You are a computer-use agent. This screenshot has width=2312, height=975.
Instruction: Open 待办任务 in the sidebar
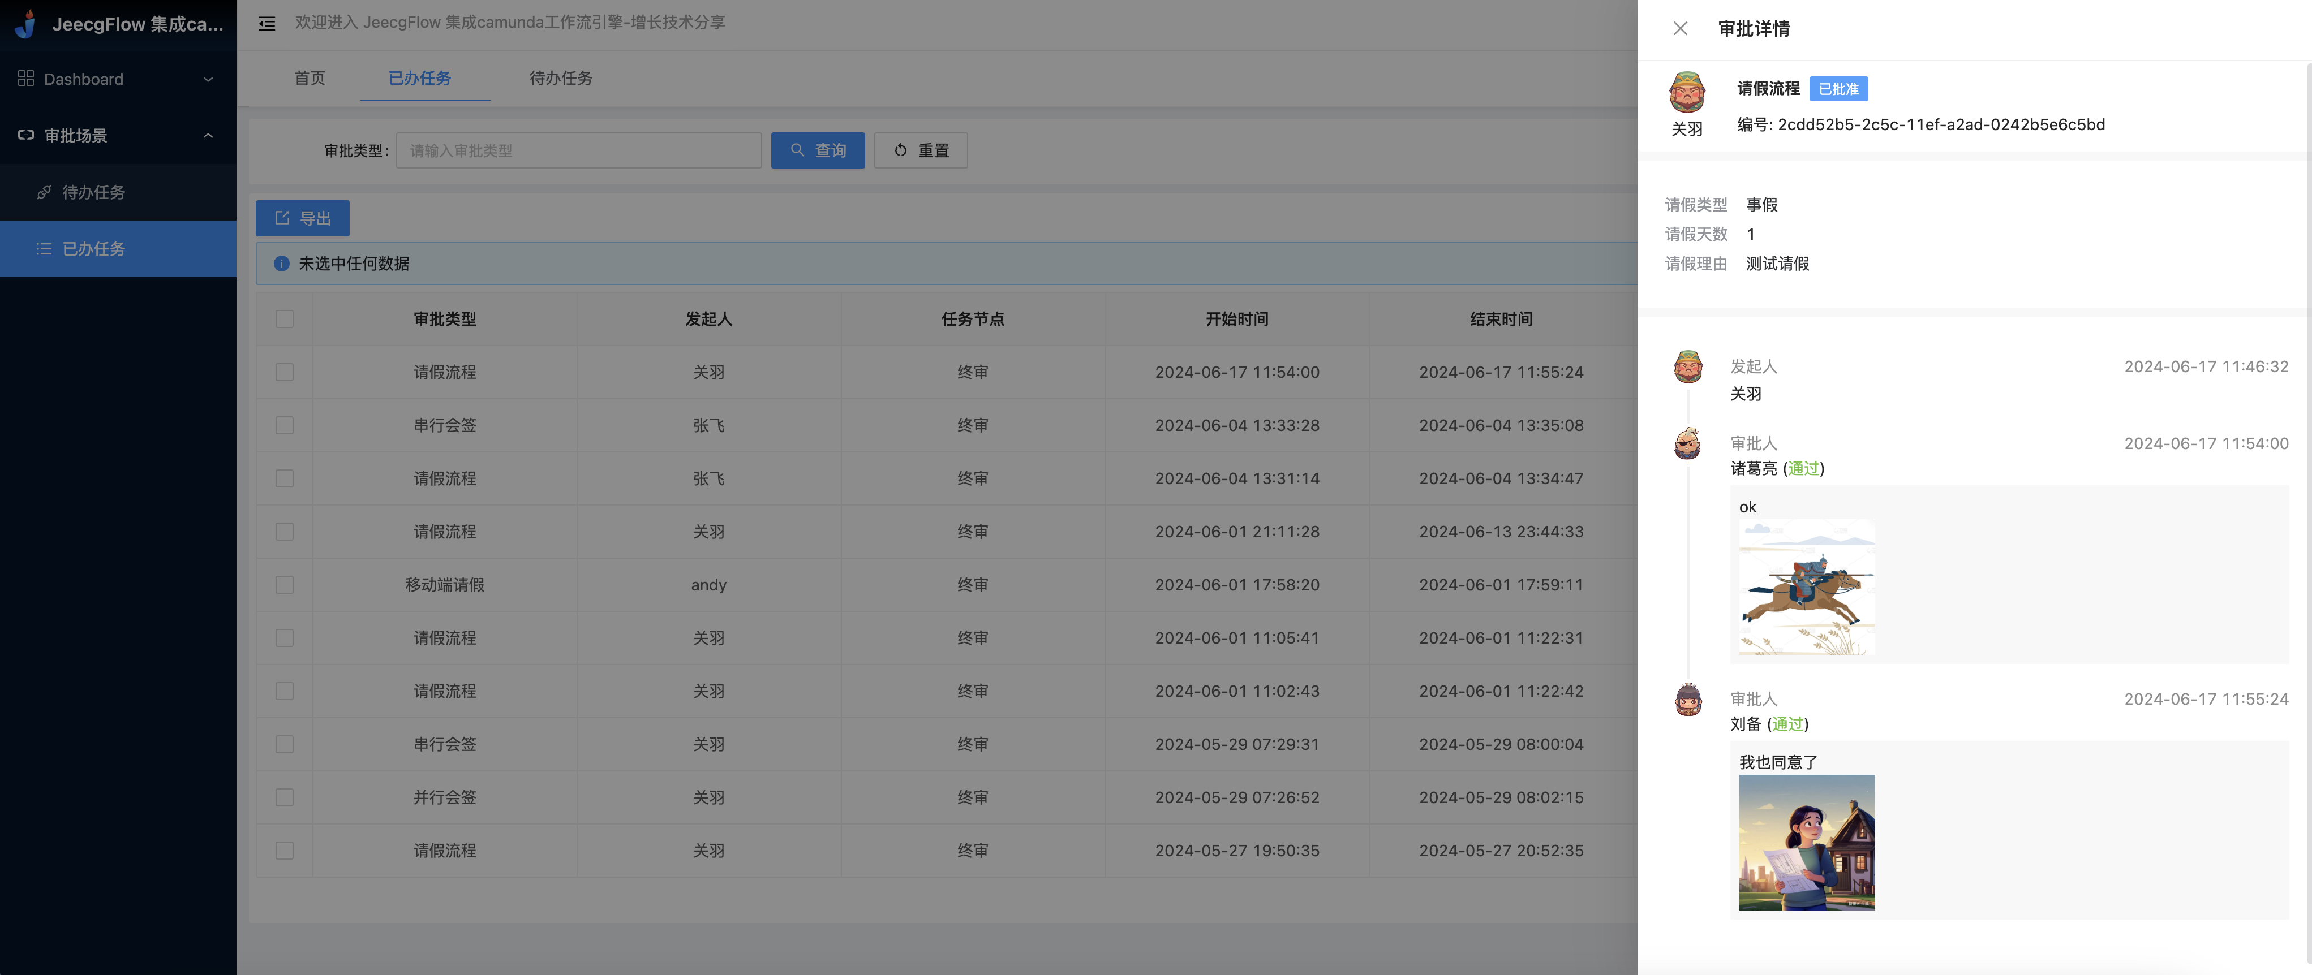click(x=93, y=192)
